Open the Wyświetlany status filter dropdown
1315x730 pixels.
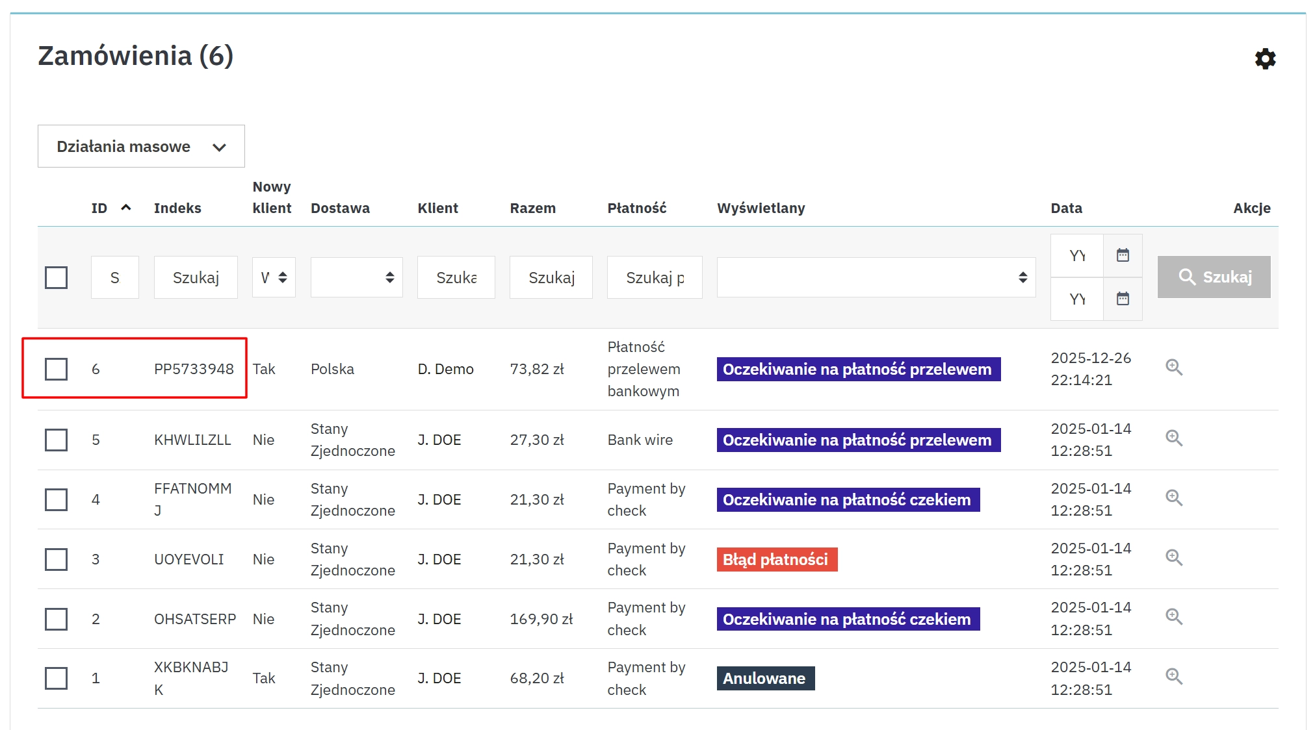(x=876, y=277)
